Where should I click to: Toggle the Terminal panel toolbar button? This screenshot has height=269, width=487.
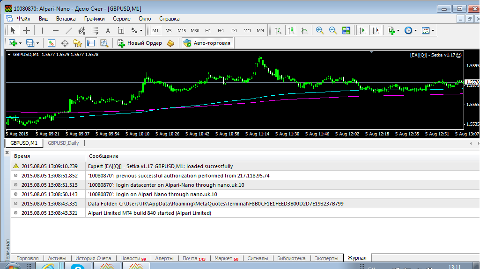point(91,43)
